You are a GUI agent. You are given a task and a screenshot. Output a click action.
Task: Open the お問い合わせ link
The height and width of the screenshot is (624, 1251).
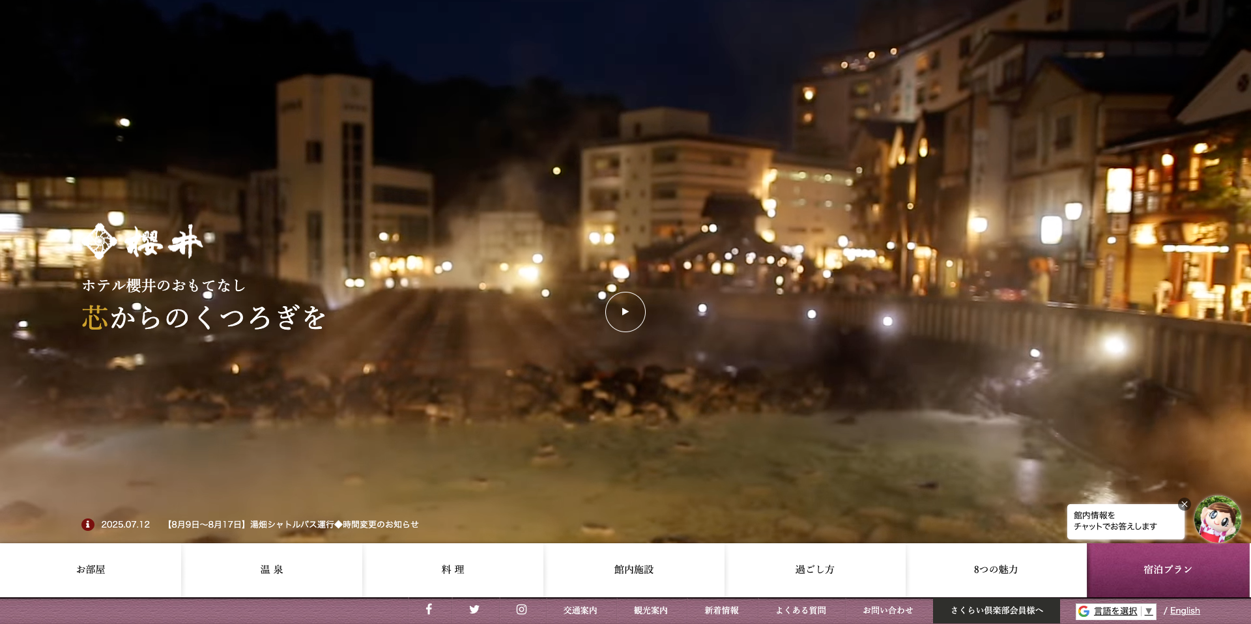(x=888, y=610)
